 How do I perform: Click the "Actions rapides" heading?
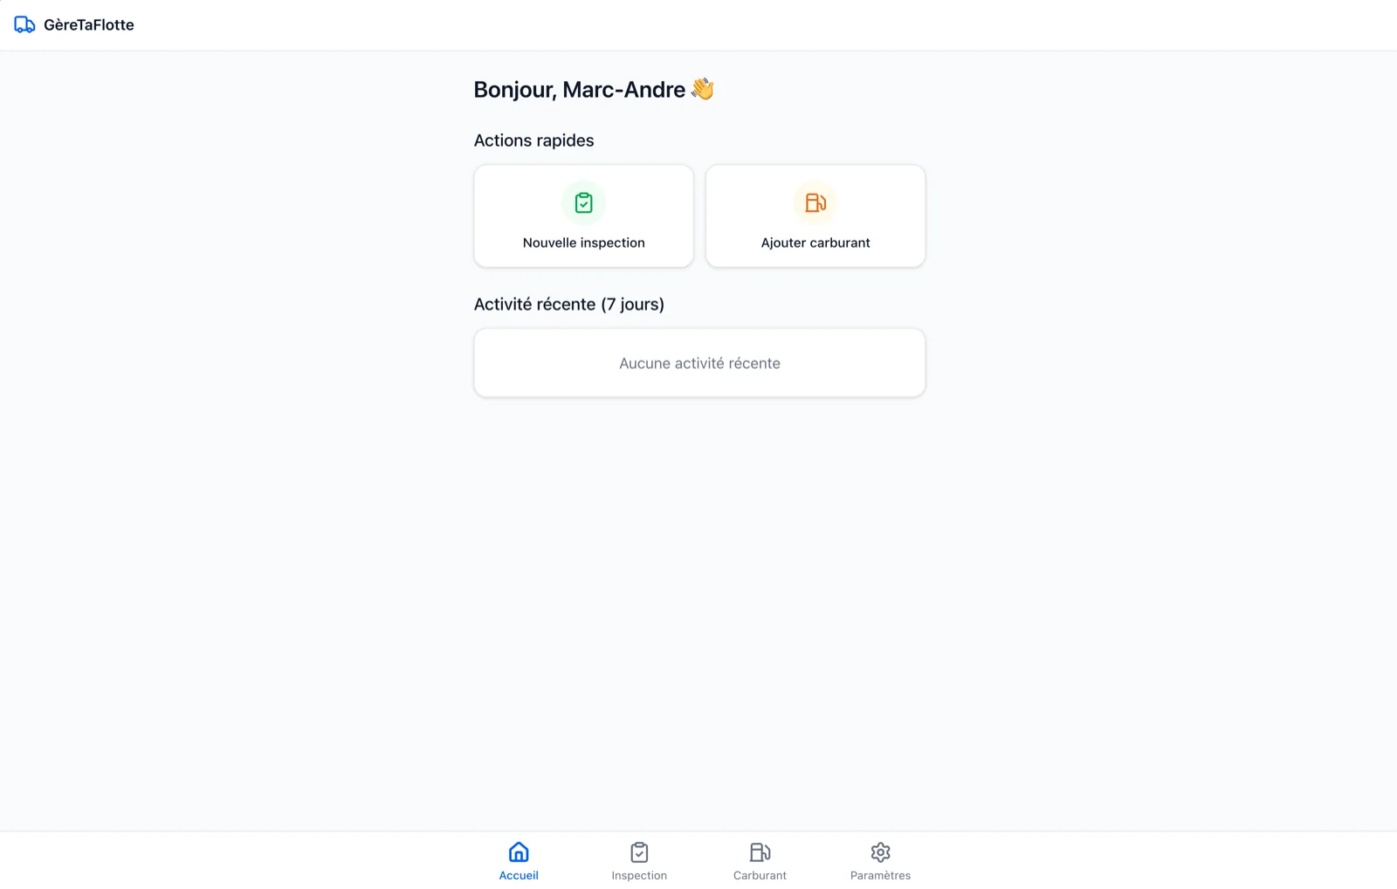click(533, 140)
